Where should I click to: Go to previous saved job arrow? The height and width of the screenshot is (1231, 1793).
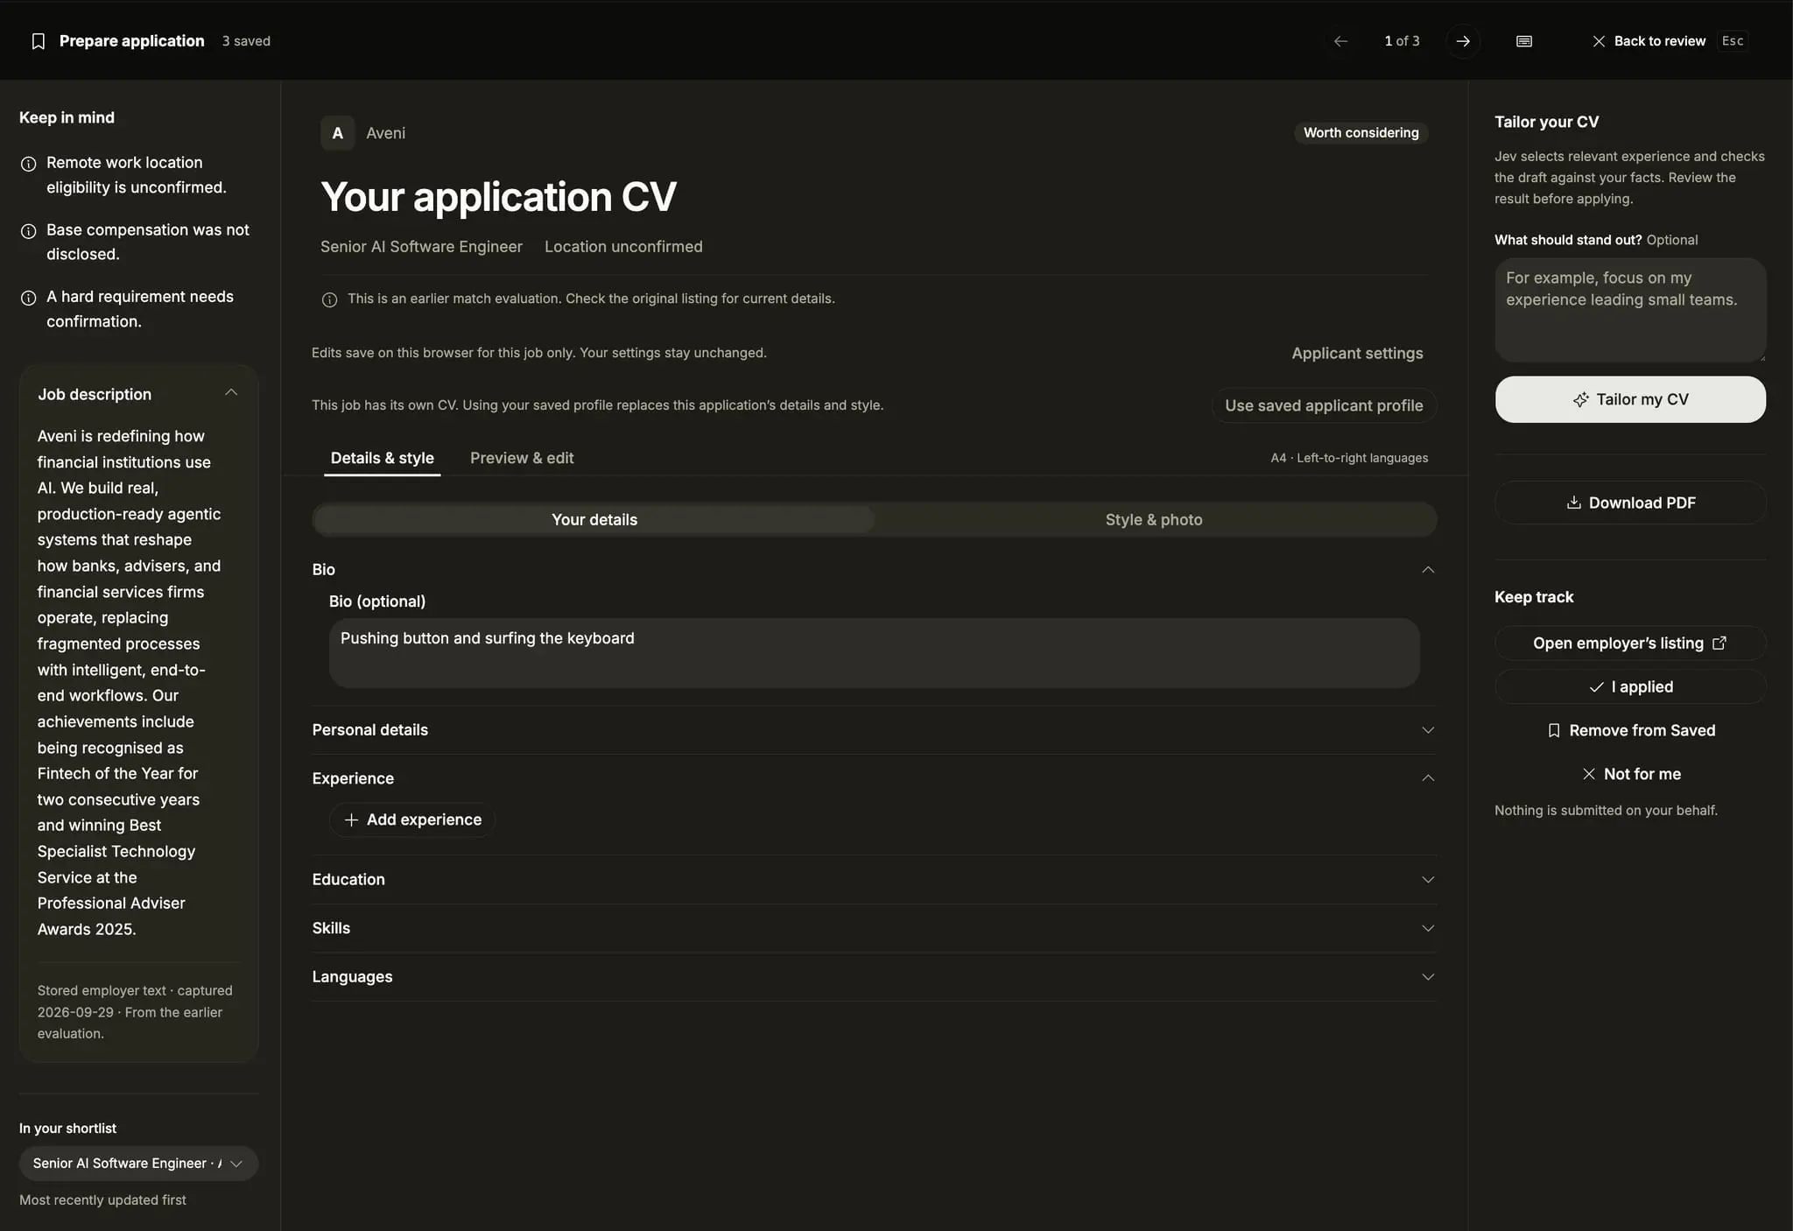(1340, 41)
